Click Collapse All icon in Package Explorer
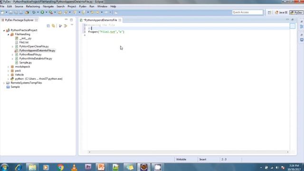Viewport: 304px width, 171px height. [48, 26]
